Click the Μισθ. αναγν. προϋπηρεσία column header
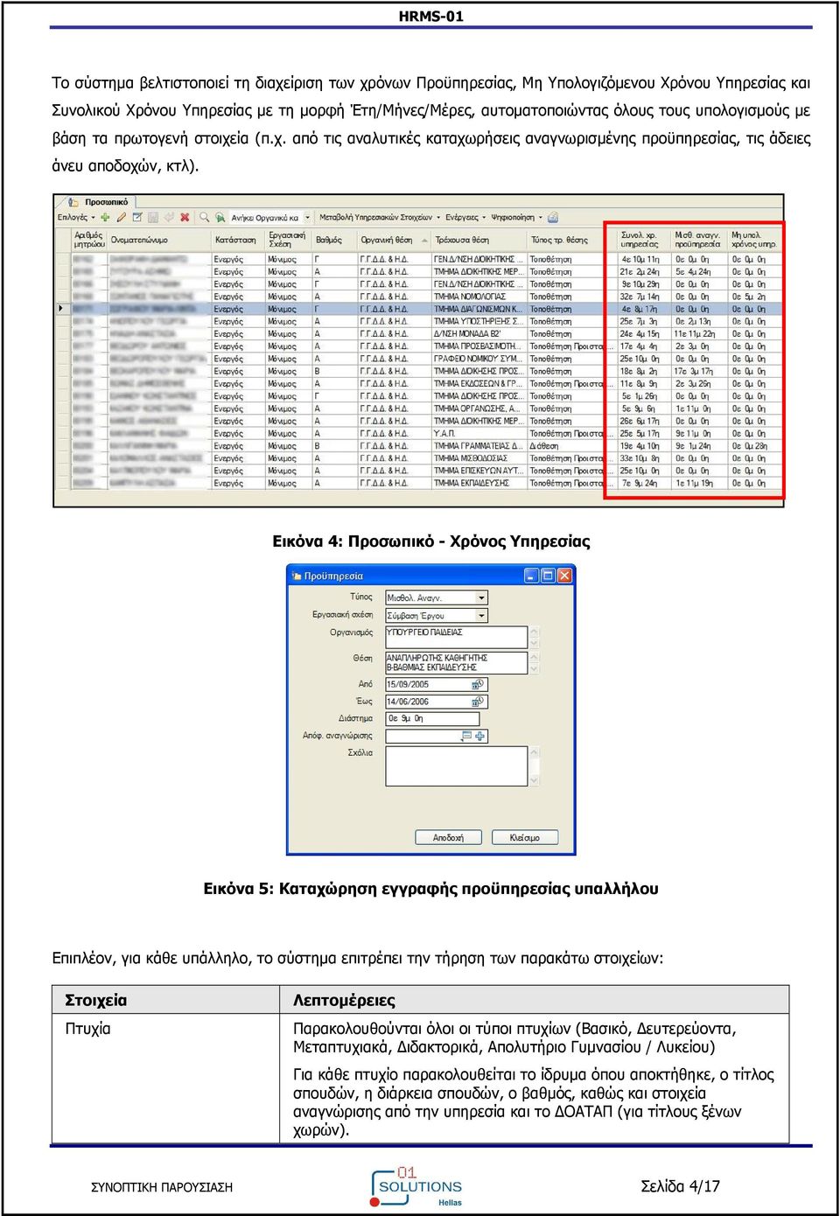The image size is (840, 1216). click(x=698, y=240)
